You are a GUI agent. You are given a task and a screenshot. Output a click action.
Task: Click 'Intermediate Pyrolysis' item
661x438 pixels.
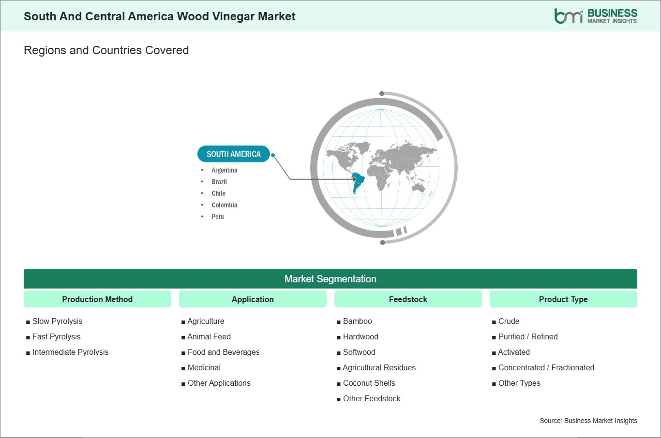pyautogui.click(x=70, y=352)
